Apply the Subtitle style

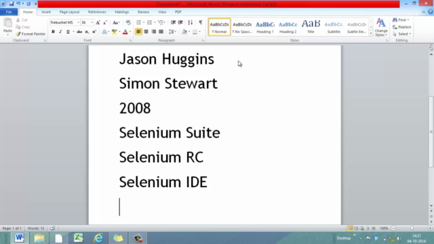334,27
